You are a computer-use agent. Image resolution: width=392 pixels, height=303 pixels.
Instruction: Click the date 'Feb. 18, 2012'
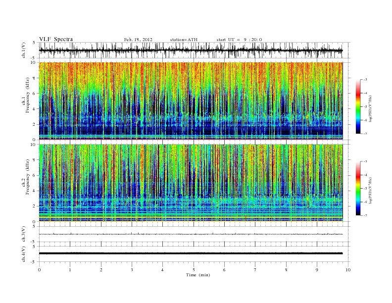click(138, 40)
